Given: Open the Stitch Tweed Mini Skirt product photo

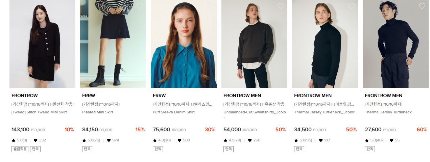Looking at the screenshot, I should (x=42, y=44).
